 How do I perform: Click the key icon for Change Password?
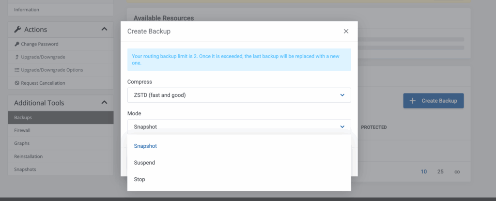(x=16, y=44)
